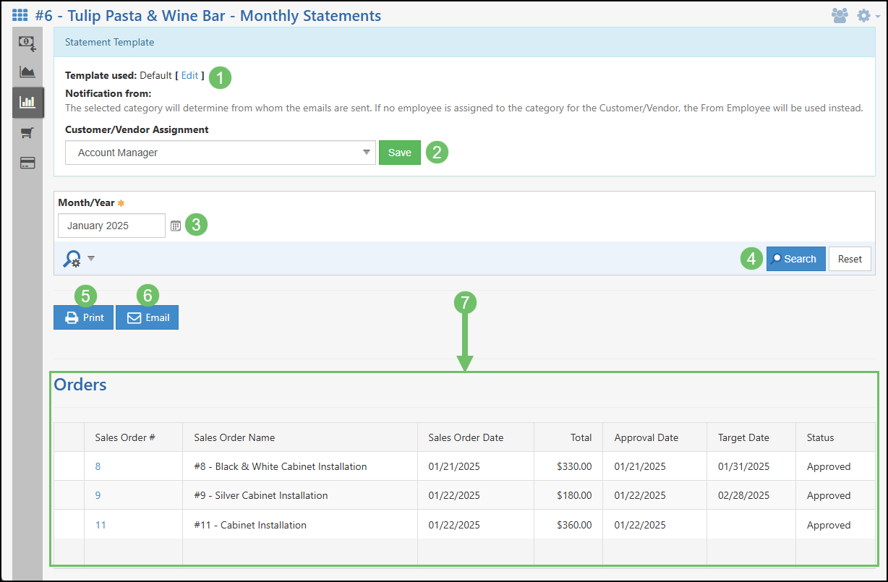The height and width of the screenshot is (582, 888).
Task: Click the users group icon in header
Action: coord(840,15)
